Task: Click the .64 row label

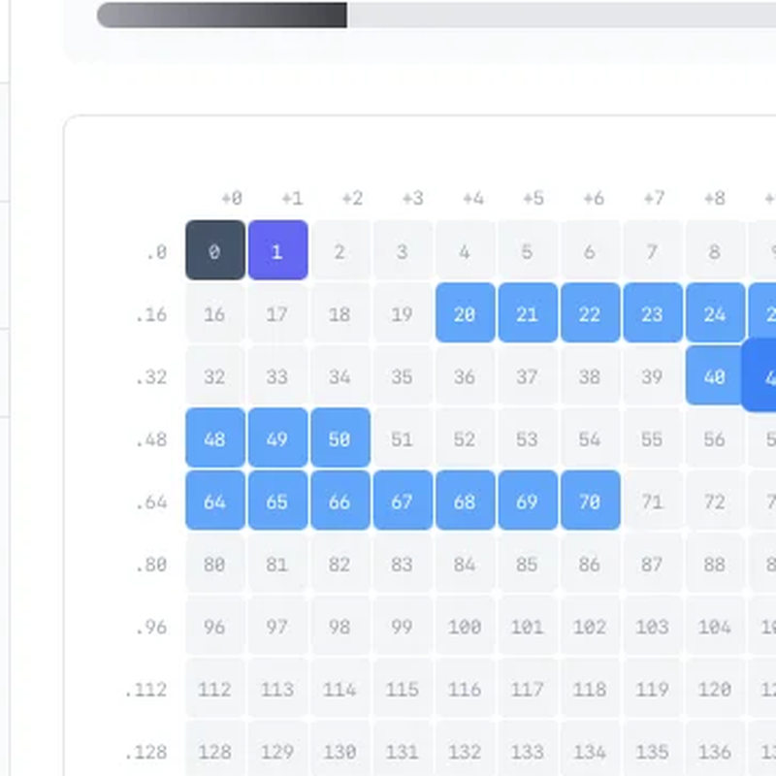Action: (152, 501)
